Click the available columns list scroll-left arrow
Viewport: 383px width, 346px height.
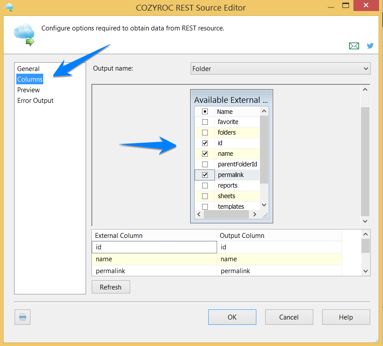click(x=199, y=214)
